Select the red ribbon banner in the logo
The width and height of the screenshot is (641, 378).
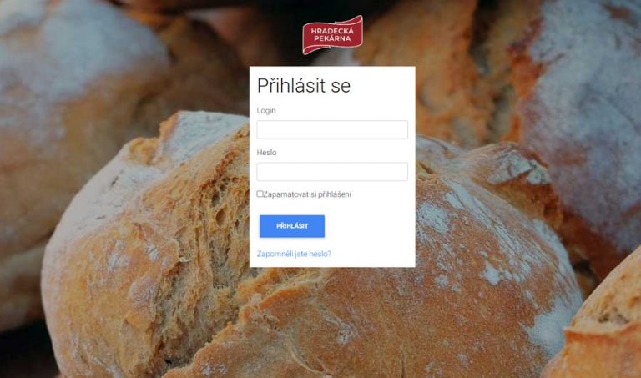332,35
